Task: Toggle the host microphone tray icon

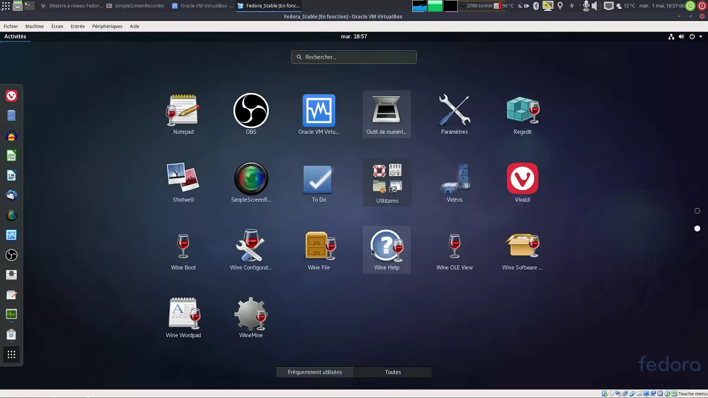Action: 586,6
